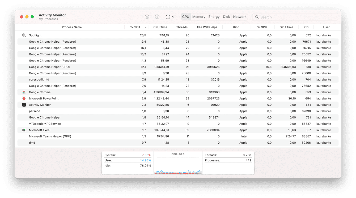Click the Spotlight magnifier icon beside Spotlight process
The height and width of the screenshot is (198, 356).
point(24,35)
